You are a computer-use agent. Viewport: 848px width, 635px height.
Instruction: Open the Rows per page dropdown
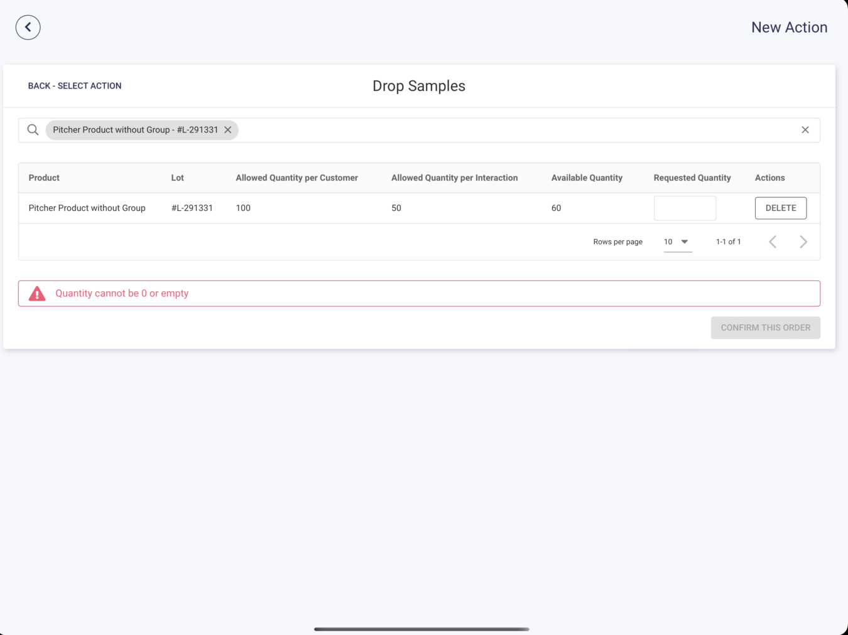point(677,242)
